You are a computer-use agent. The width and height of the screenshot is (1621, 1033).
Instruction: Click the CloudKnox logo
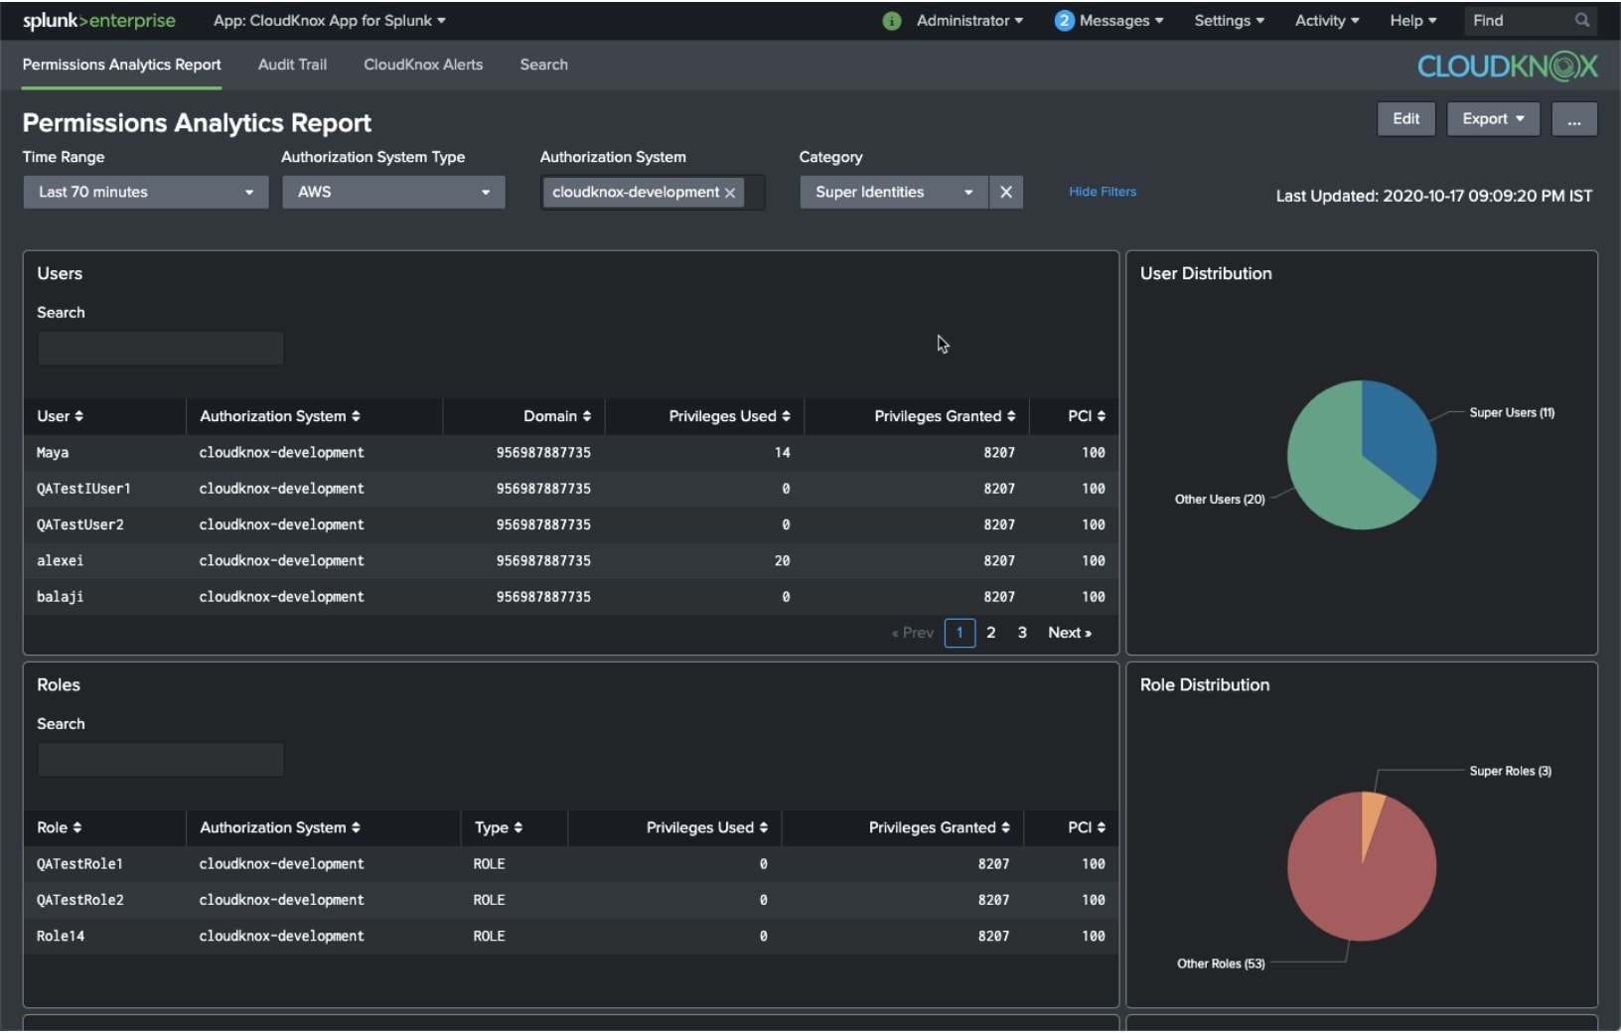pos(1507,67)
